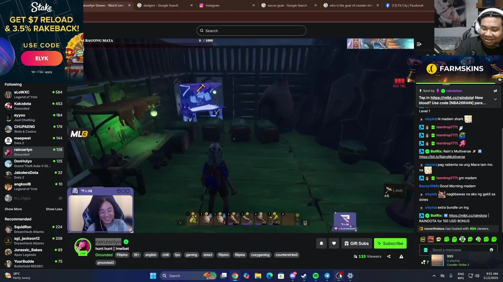Click the ELYK promo code button
This screenshot has height=282, width=503.
click(42, 58)
